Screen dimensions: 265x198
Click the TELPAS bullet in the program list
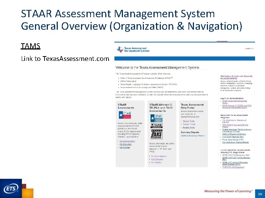tap(149, 84)
